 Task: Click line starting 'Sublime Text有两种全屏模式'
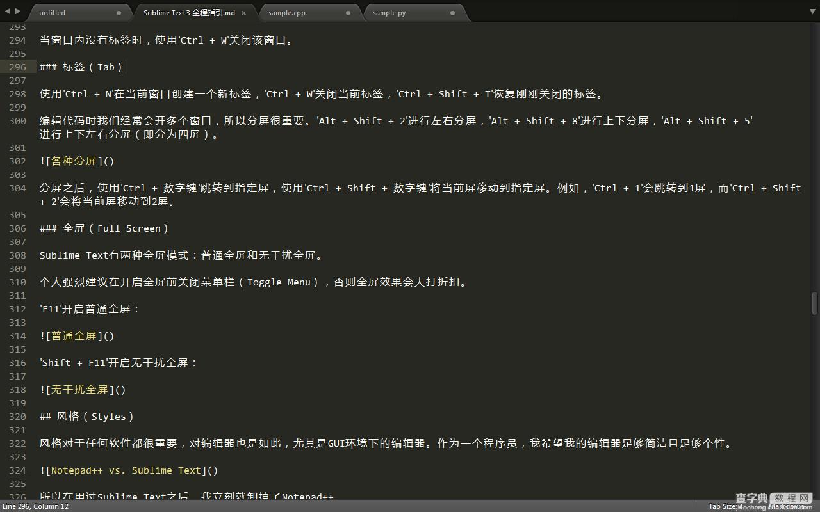(183, 255)
